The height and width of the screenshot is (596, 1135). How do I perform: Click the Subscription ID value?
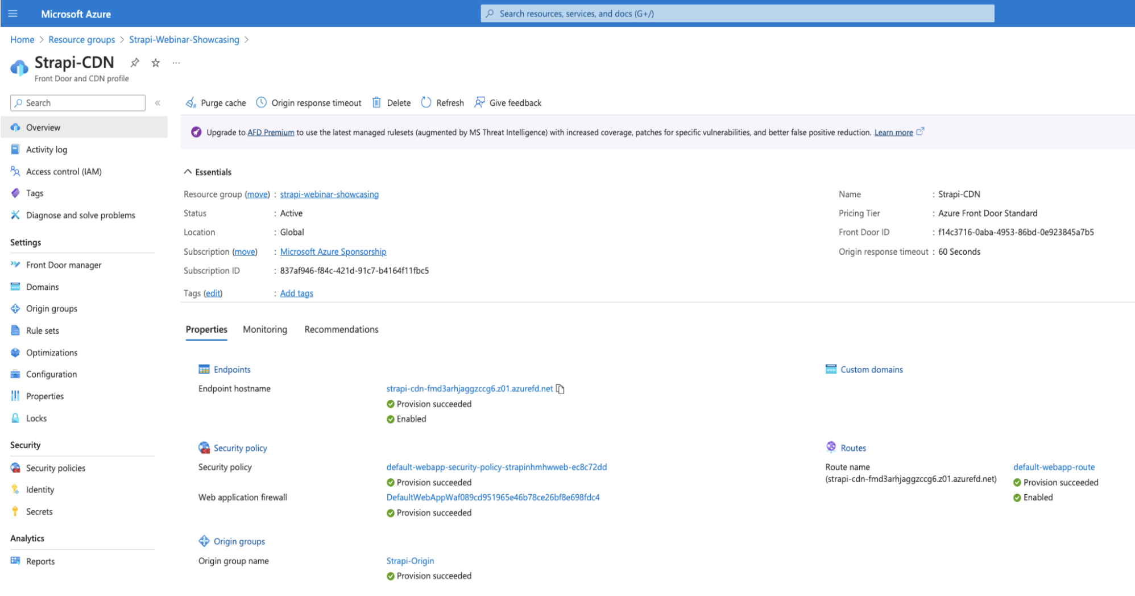(354, 271)
